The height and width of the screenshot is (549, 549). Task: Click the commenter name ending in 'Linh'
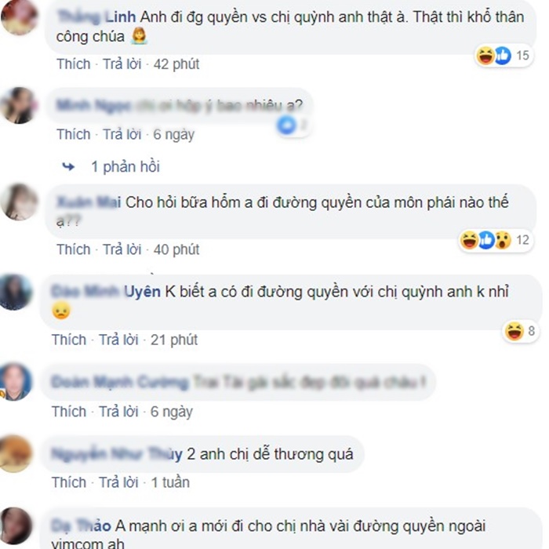click(x=96, y=16)
